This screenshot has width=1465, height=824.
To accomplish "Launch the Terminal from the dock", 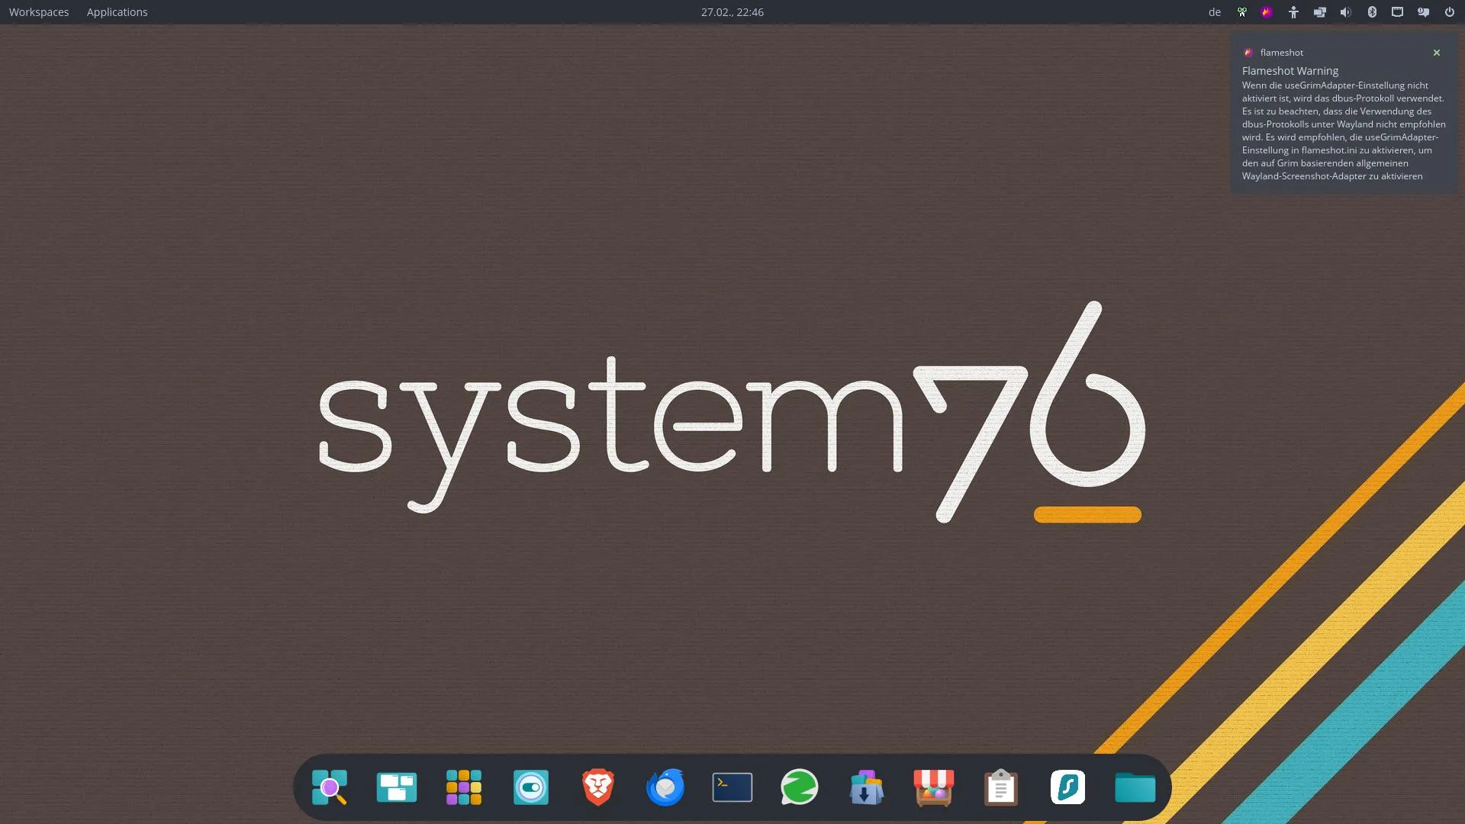I will 732,787.
